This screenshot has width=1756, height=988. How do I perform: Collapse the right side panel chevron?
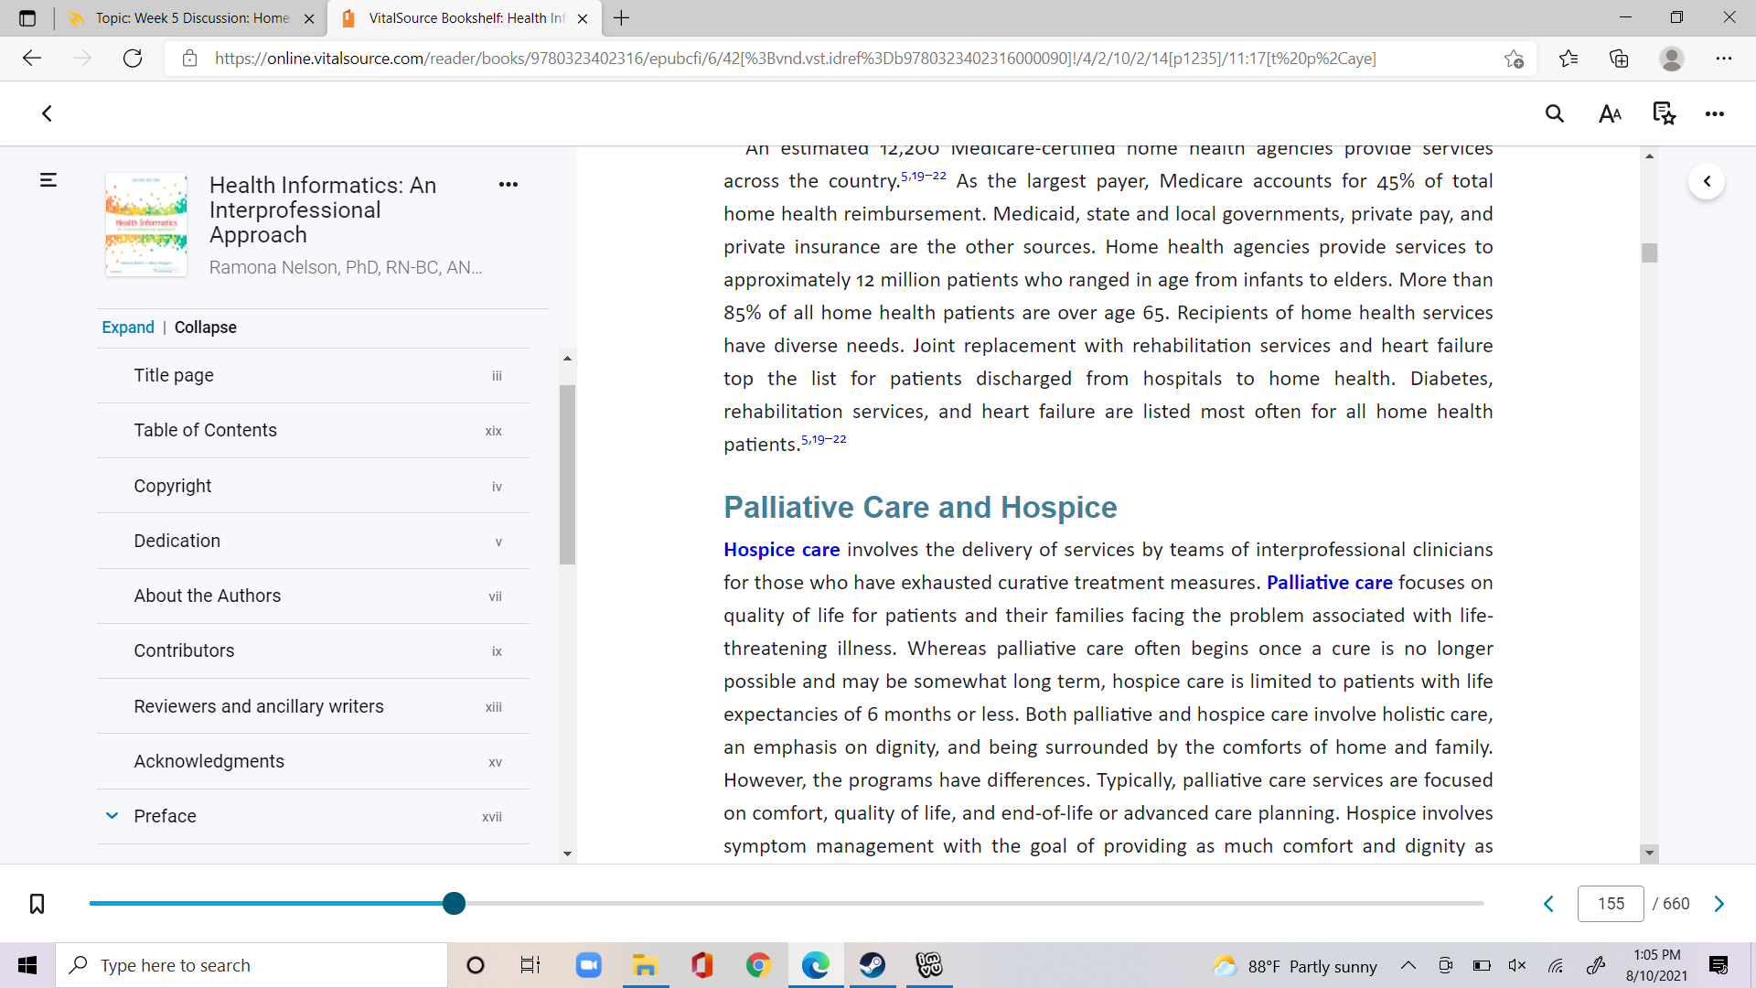click(1707, 181)
